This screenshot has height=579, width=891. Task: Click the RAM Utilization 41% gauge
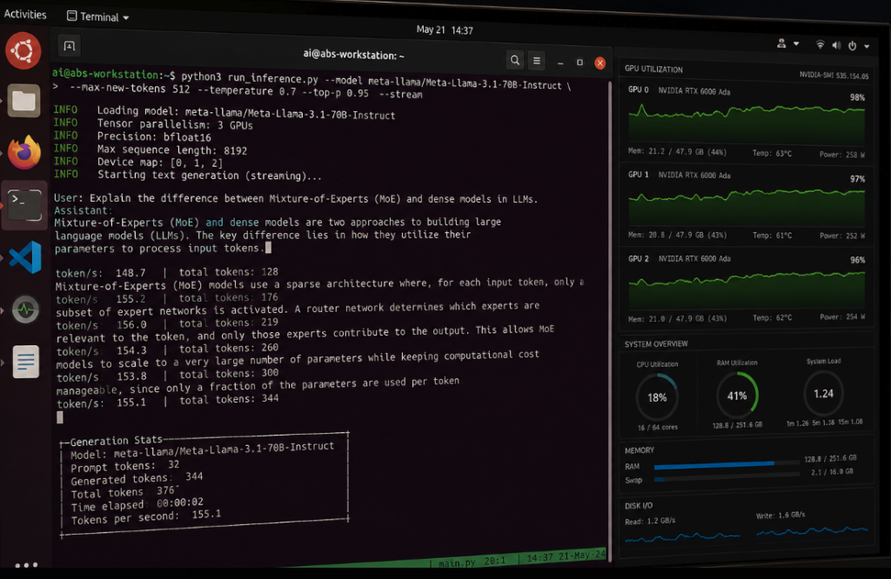click(737, 395)
